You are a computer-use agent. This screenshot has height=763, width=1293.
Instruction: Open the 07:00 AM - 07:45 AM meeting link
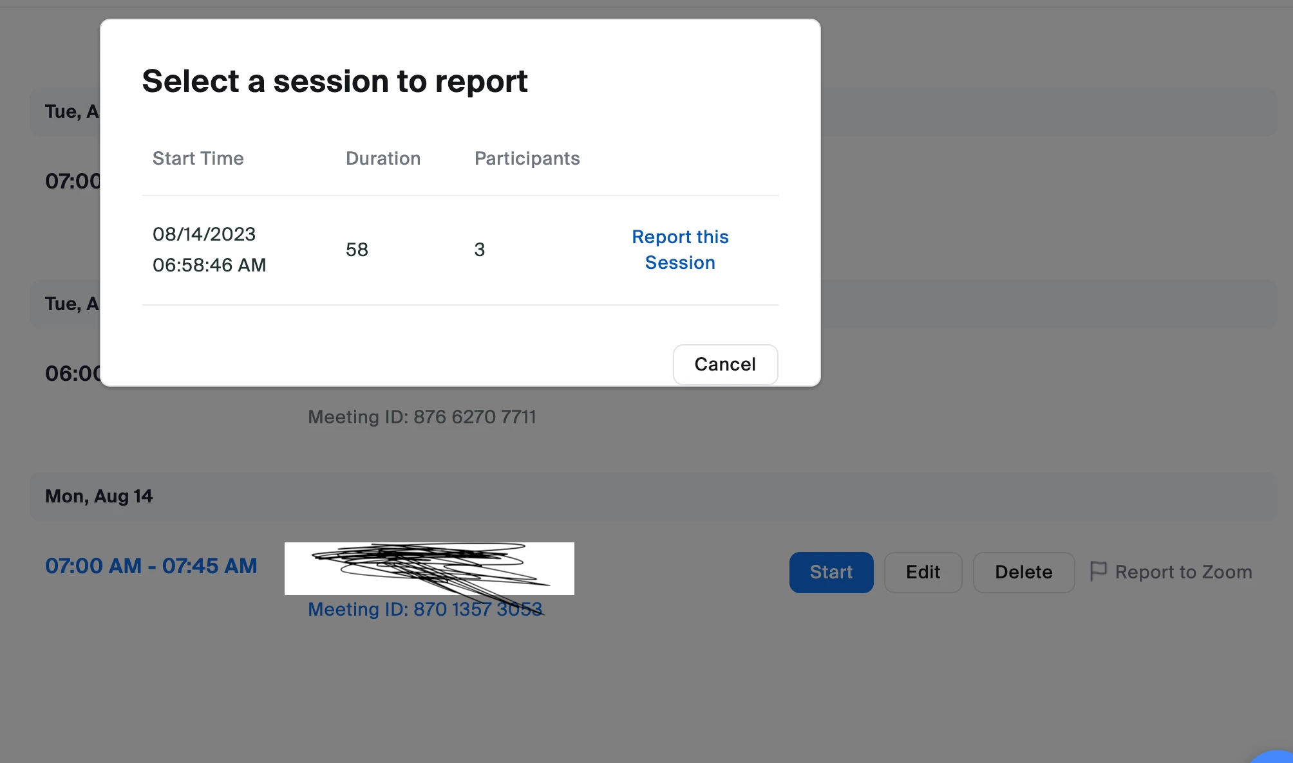(x=151, y=565)
